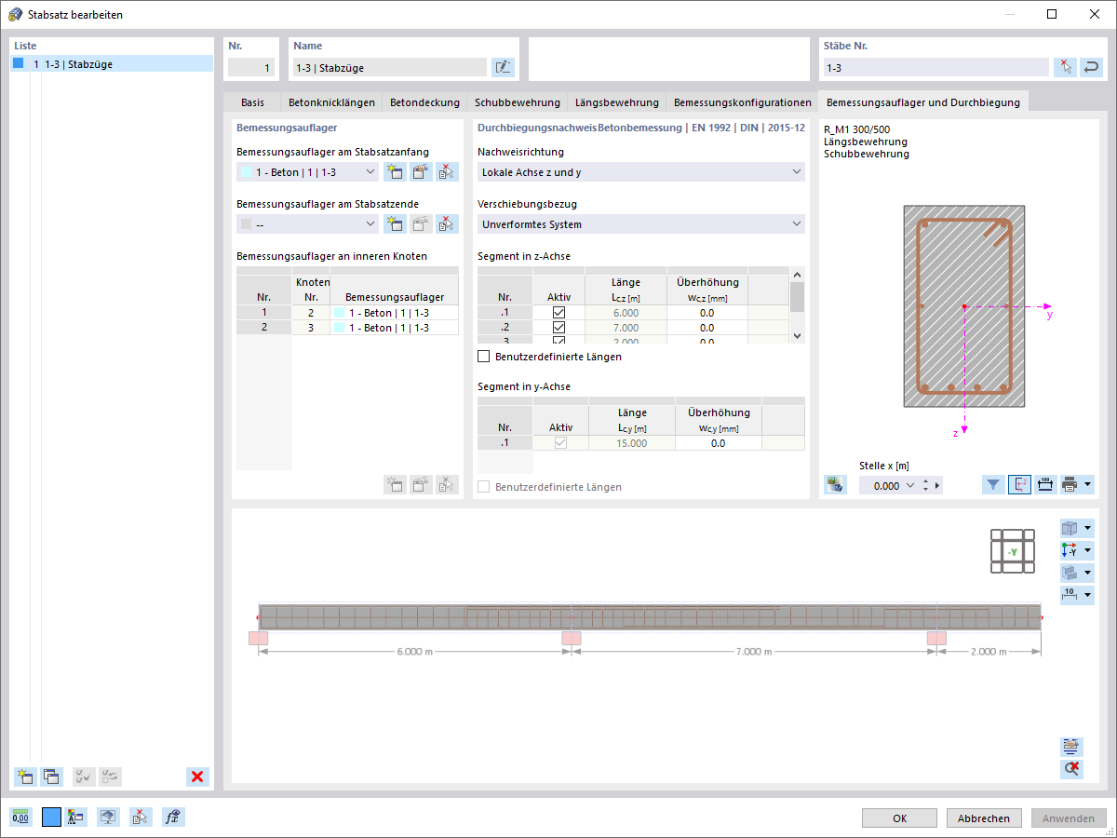Click the edit name icon next to Name field
This screenshot has width=1117, height=838.
pyautogui.click(x=503, y=67)
